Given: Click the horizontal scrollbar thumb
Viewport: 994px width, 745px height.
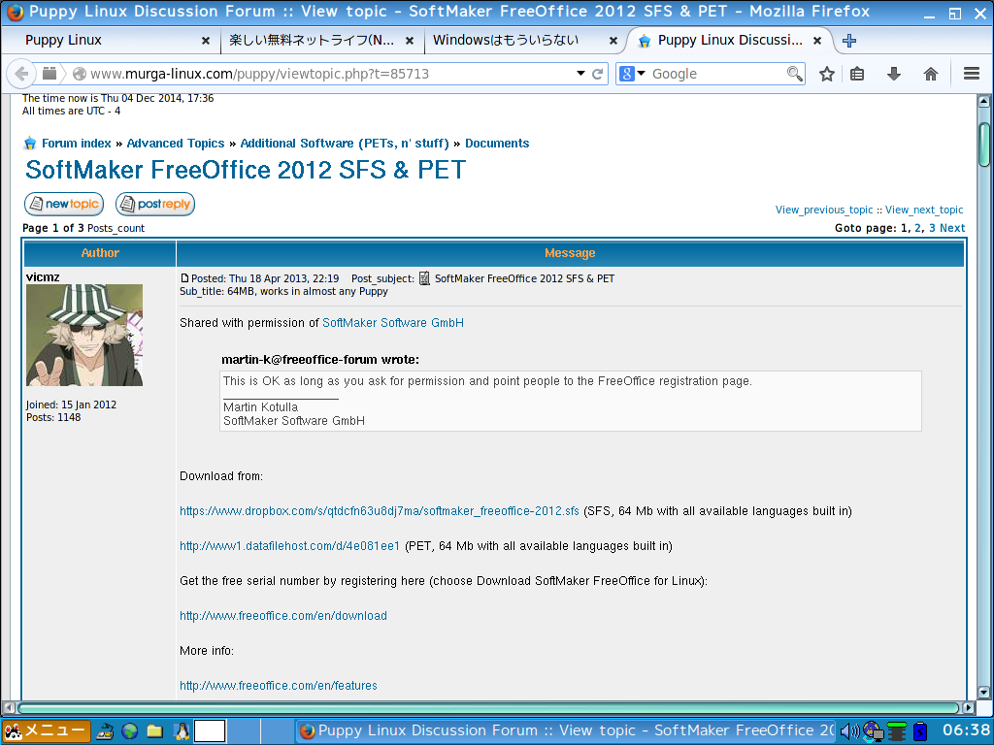Looking at the screenshot, I should [488, 707].
